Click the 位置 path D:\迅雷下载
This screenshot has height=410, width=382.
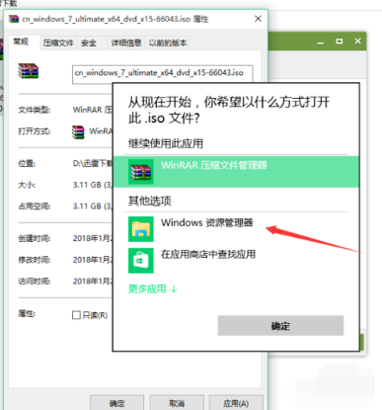pos(93,163)
